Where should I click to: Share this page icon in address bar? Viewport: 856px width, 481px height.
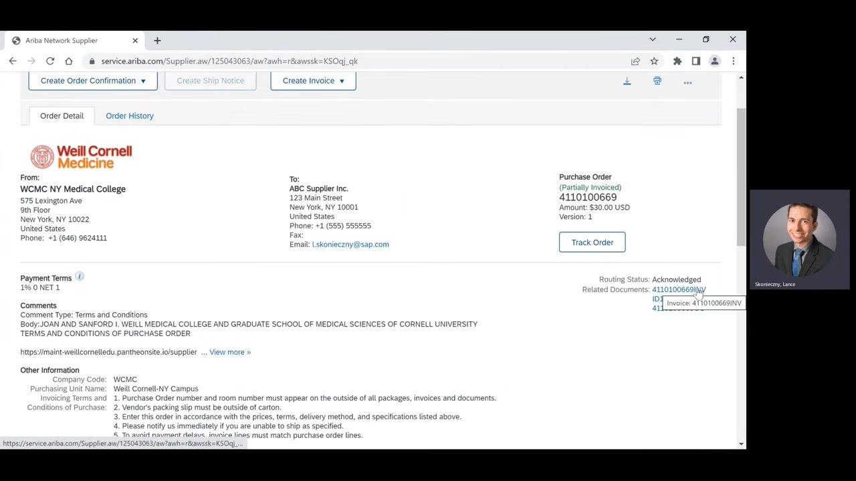(x=635, y=61)
